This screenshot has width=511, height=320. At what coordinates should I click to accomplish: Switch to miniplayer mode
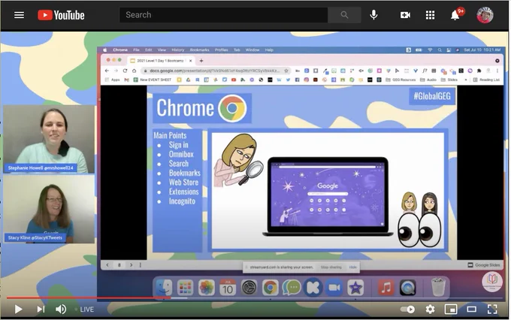pos(451,309)
